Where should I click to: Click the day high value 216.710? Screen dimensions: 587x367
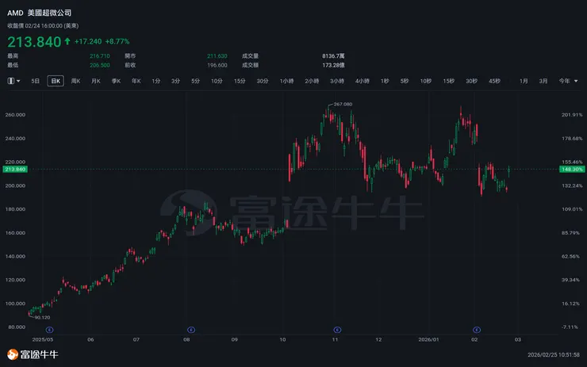coord(100,56)
